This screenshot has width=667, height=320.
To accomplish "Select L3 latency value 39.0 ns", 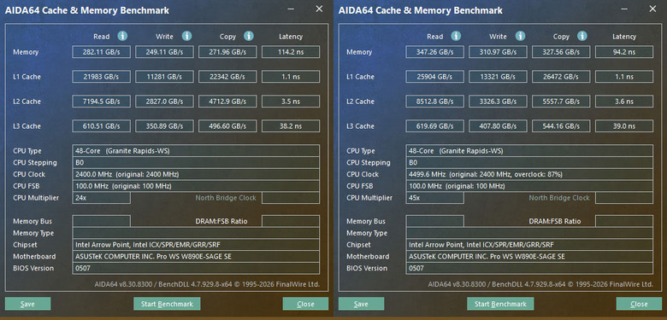I will (x=624, y=126).
